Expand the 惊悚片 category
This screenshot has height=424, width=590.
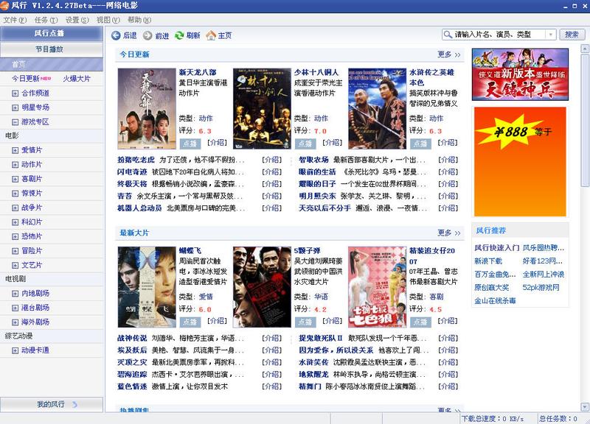15,194
